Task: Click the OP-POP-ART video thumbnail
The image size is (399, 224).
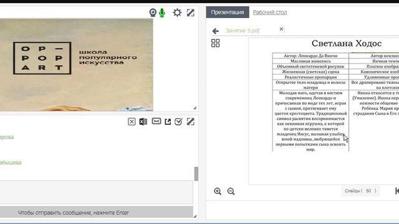Action: (76, 65)
